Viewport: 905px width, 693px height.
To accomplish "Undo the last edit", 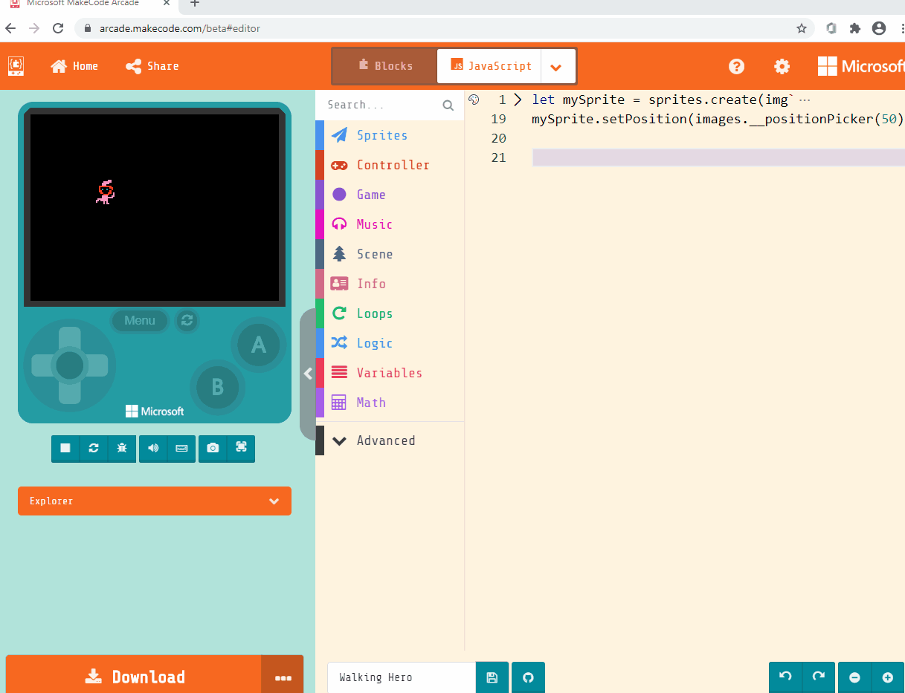I will [785, 677].
